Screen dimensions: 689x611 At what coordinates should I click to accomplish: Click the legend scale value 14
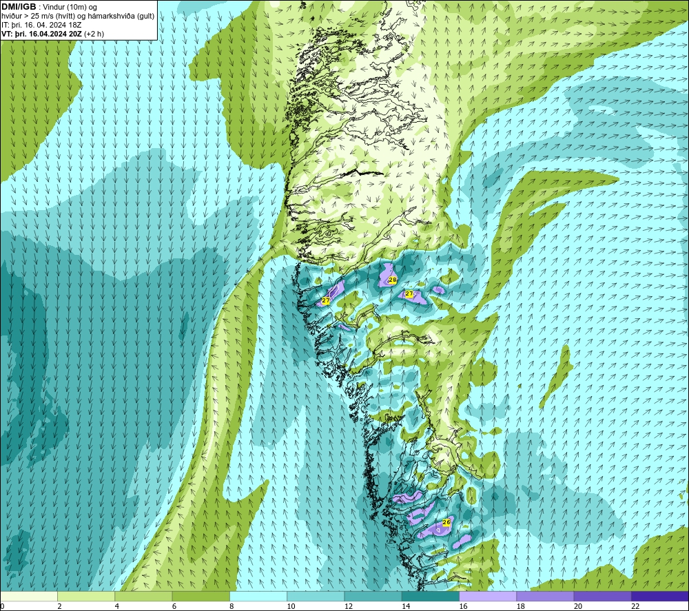[x=406, y=606]
